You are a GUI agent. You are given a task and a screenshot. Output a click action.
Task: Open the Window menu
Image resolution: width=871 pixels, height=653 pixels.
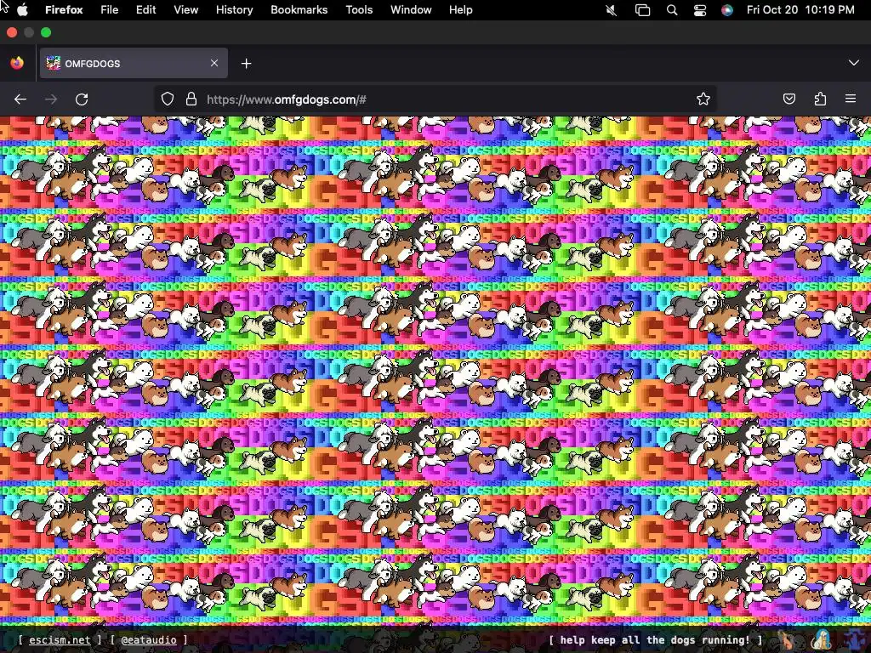[x=411, y=10]
